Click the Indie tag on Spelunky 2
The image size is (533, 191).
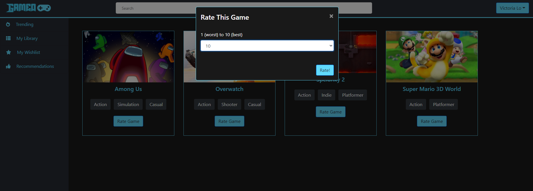326,95
